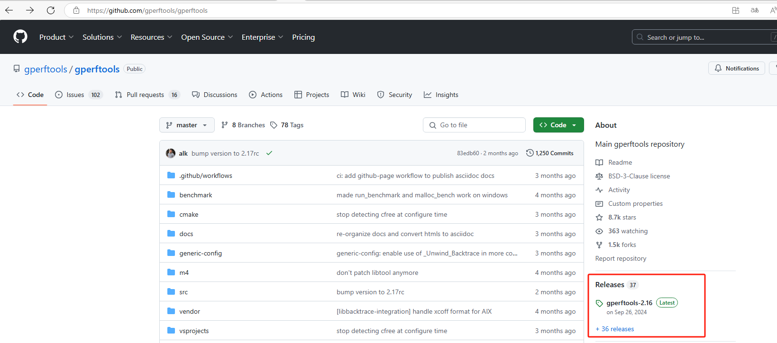Click the stars star icon
The height and width of the screenshot is (343, 777).
pos(599,217)
